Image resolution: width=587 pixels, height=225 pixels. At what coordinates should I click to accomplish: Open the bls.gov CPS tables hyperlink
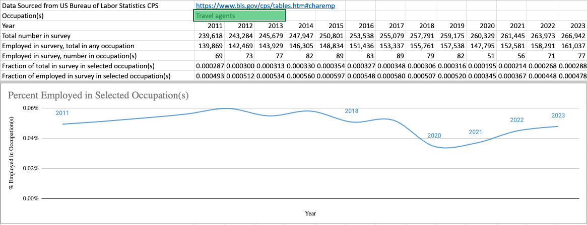265,6
